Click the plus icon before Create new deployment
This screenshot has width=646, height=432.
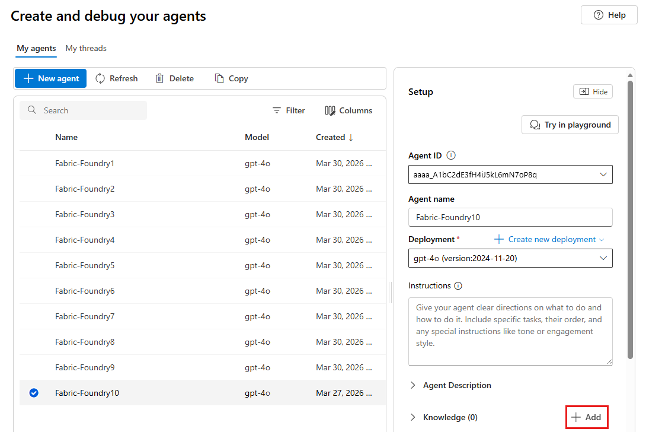click(498, 239)
